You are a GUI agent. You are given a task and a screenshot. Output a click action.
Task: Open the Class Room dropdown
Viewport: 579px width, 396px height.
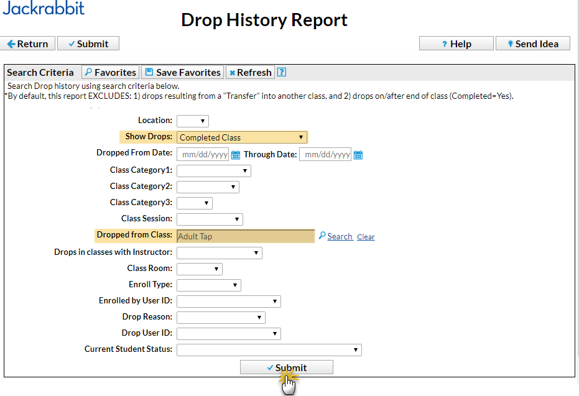click(200, 269)
